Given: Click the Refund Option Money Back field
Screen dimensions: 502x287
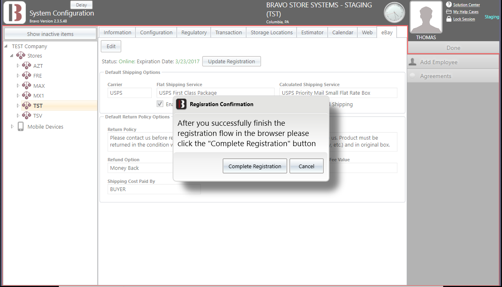Looking at the screenshot, I should (140, 168).
